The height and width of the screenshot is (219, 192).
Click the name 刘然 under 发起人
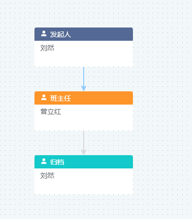tap(47, 48)
